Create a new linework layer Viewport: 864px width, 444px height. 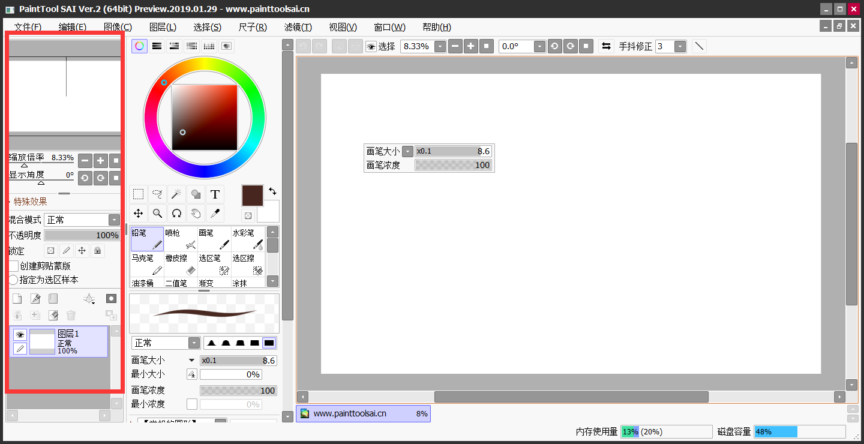(35, 299)
